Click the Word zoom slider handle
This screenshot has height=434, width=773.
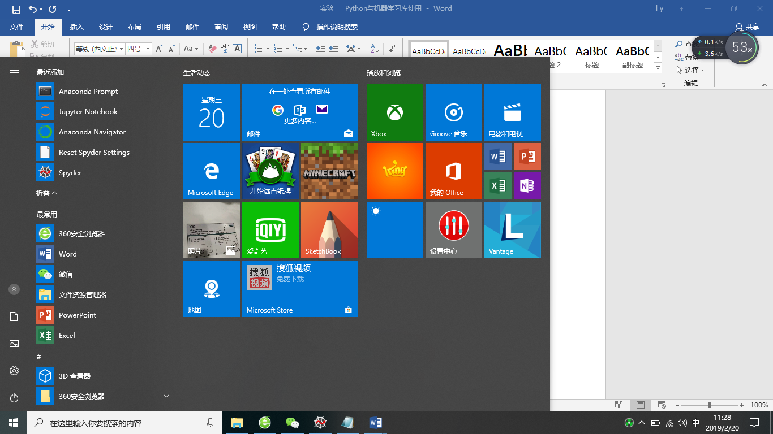709,405
